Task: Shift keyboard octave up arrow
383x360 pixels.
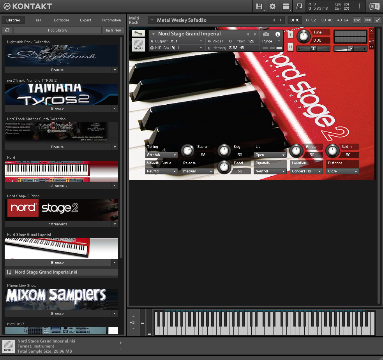Action: click(x=133, y=316)
